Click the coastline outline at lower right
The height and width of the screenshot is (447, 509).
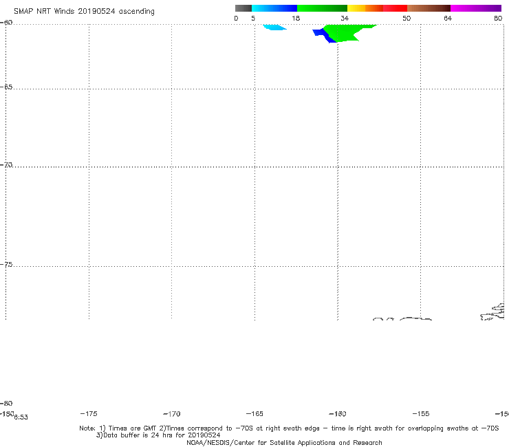click(492, 312)
